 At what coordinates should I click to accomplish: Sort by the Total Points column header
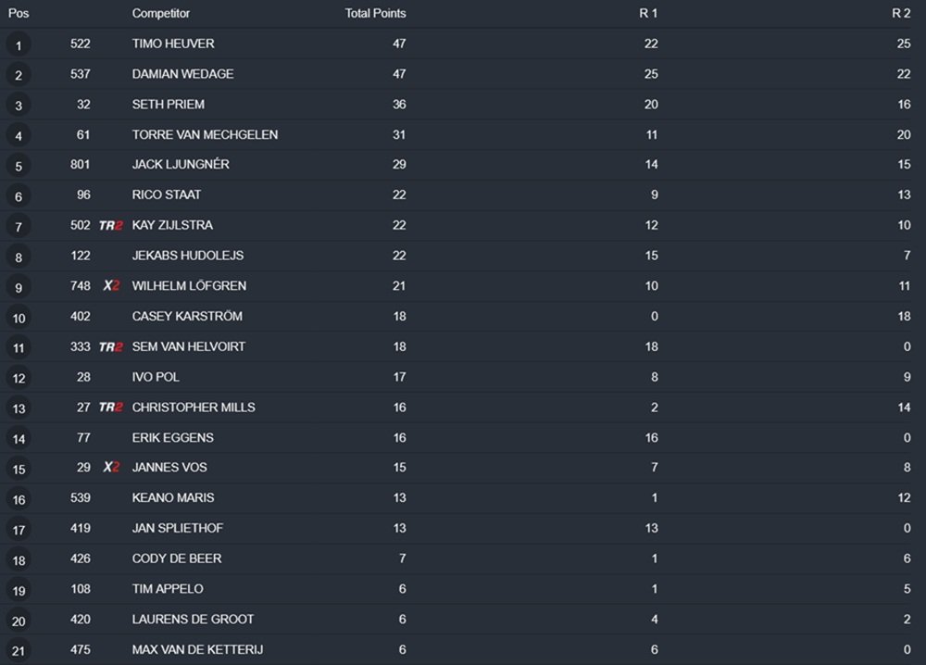[375, 13]
